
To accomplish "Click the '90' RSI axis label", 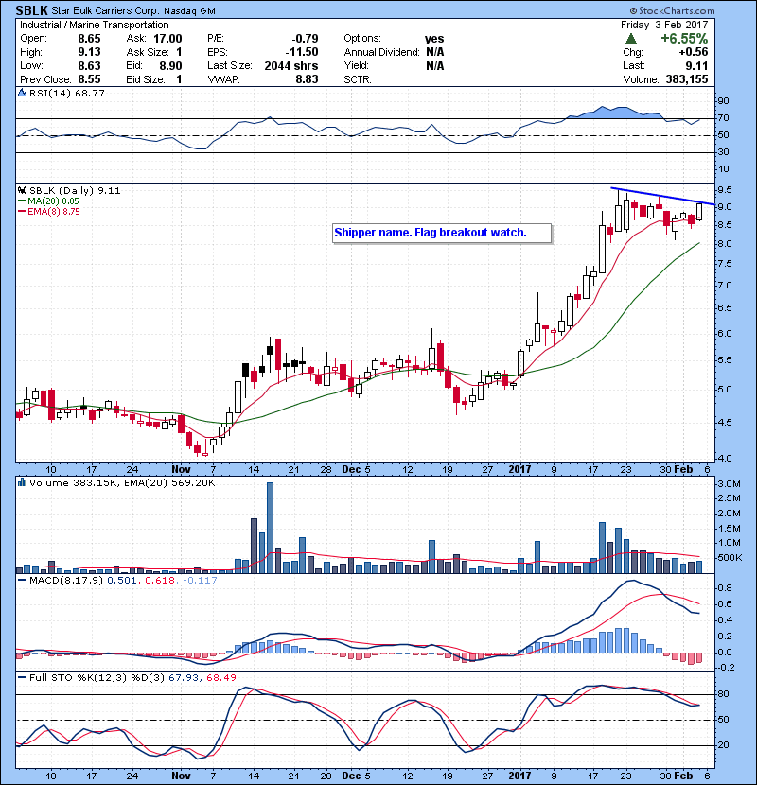I will pyautogui.click(x=724, y=100).
